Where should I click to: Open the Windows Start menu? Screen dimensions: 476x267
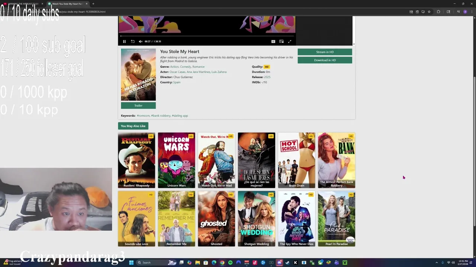pos(131,263)
